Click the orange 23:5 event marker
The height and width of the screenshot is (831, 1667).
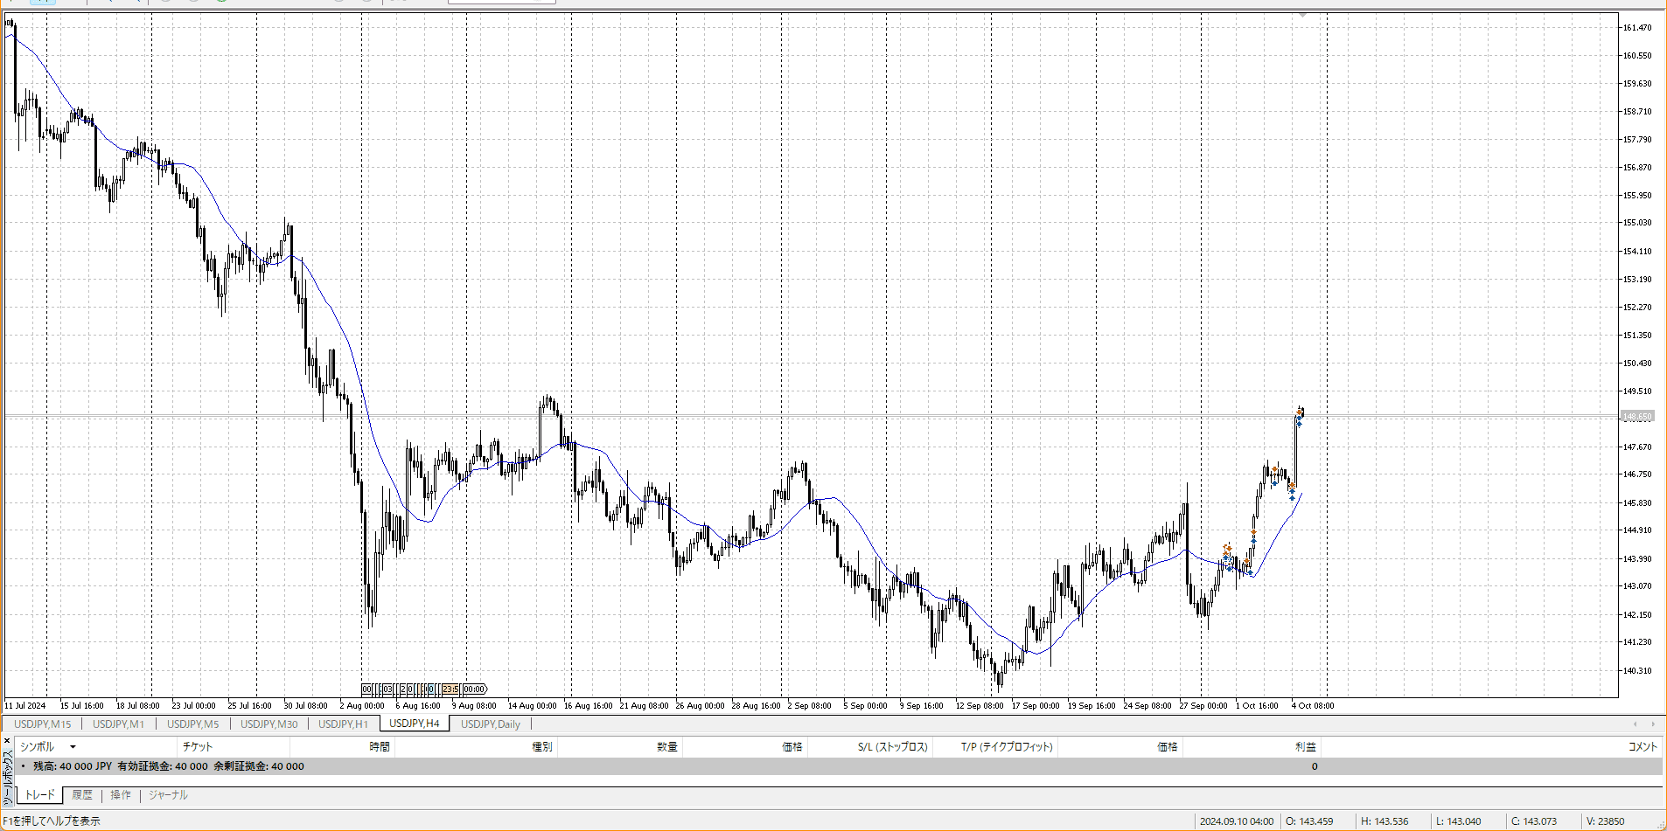[450, 689]
